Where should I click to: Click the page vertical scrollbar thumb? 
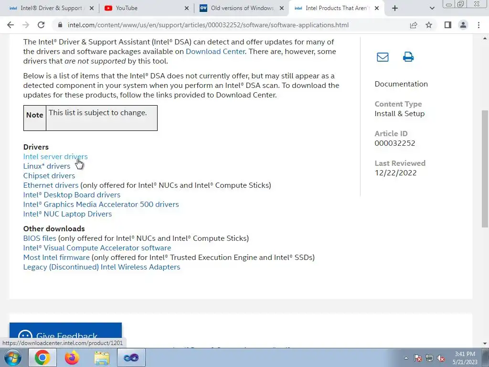click(x=485, y=169)
